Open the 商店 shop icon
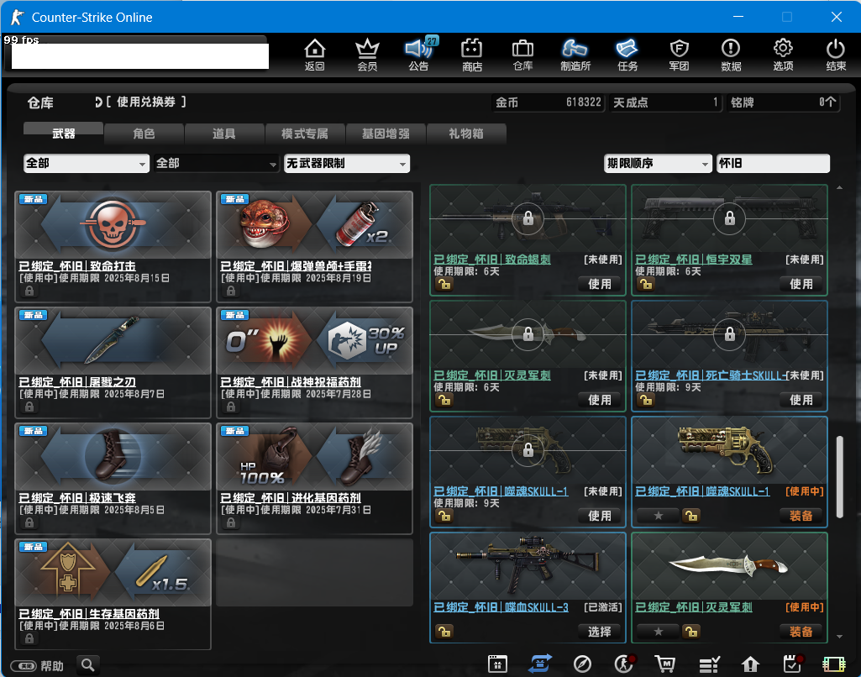Screen dimensions: 861x677 [x=471, y=55]
